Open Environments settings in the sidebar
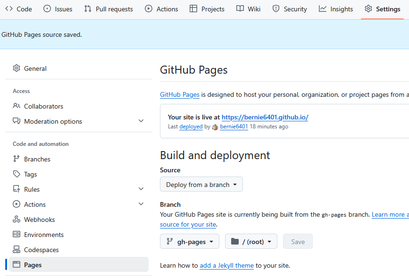The width and height of the screenshot is (409, 279). [x=79, y=235]
